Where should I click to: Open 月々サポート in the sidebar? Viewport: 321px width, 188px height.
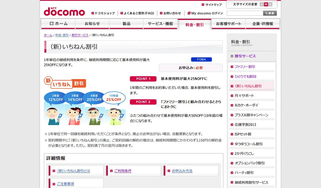(x=244, y=96)
